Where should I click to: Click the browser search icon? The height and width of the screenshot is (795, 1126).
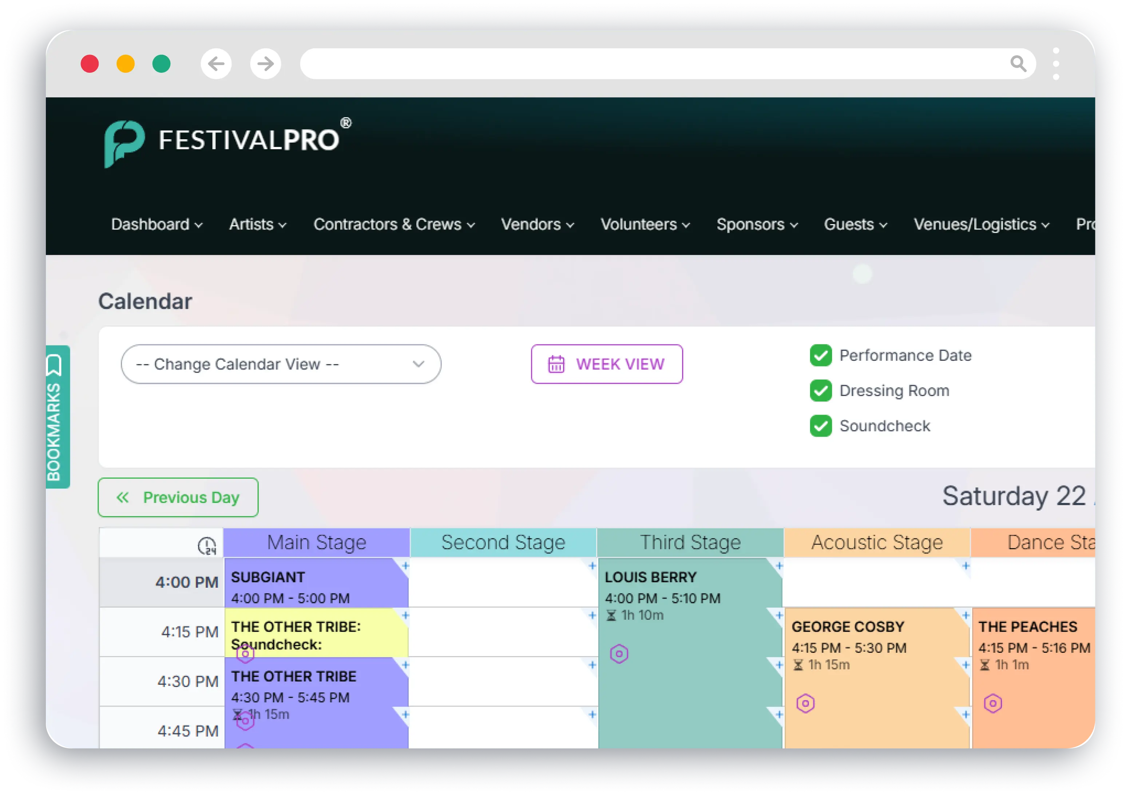coord(1019,63)
